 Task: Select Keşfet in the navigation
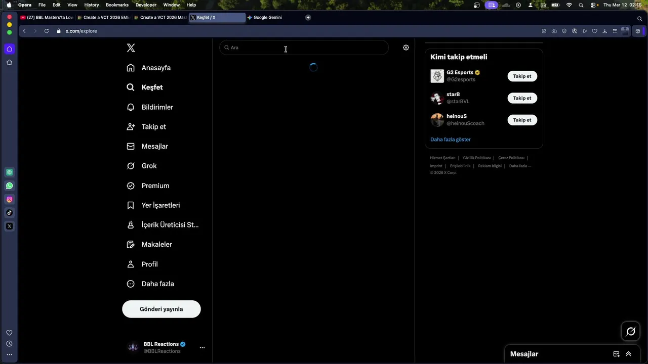(x=145, y=87)
